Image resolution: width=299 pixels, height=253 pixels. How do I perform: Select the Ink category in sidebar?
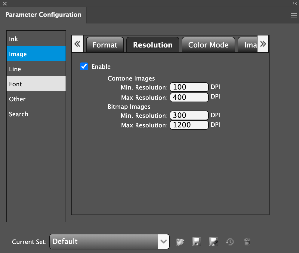tap(36, 39)
